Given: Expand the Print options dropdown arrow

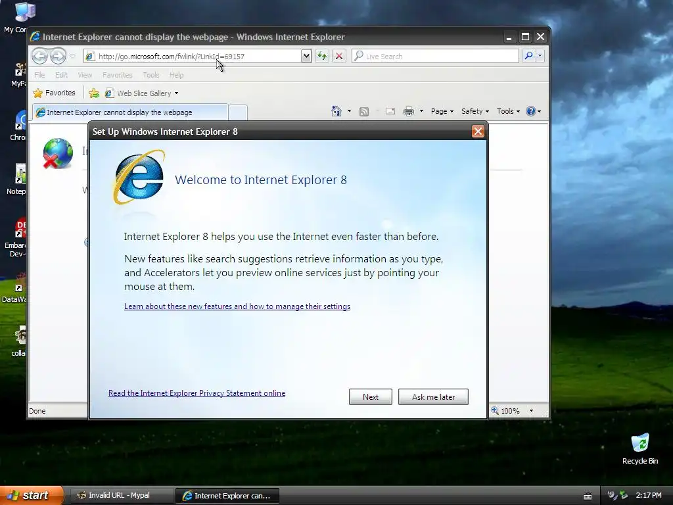Looking at the screenshot, I should [421, 111].
